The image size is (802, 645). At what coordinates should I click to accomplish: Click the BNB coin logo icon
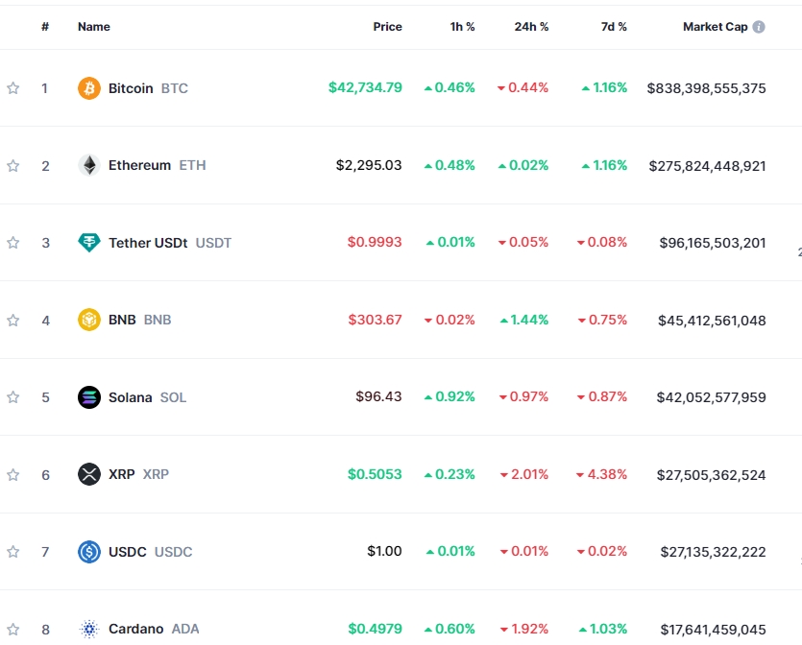[x=88, y=320]
